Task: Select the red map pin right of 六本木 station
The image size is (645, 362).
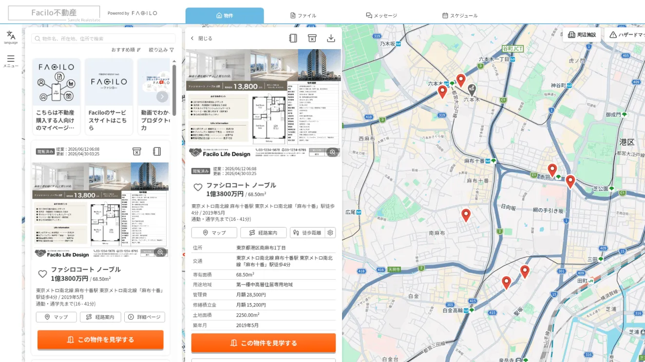Action: click(x=461, y=80)
